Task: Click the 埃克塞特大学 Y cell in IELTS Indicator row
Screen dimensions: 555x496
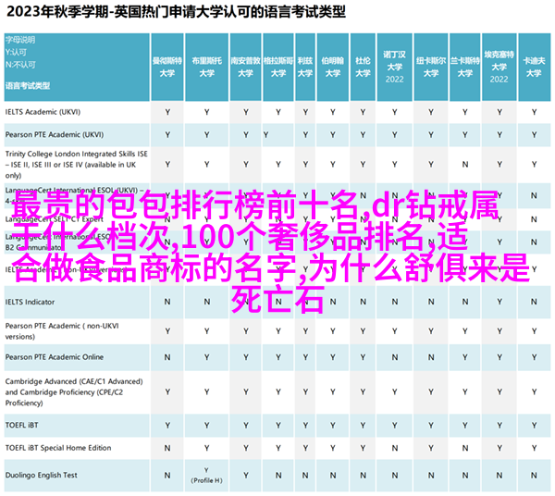Action: point(499,302)
